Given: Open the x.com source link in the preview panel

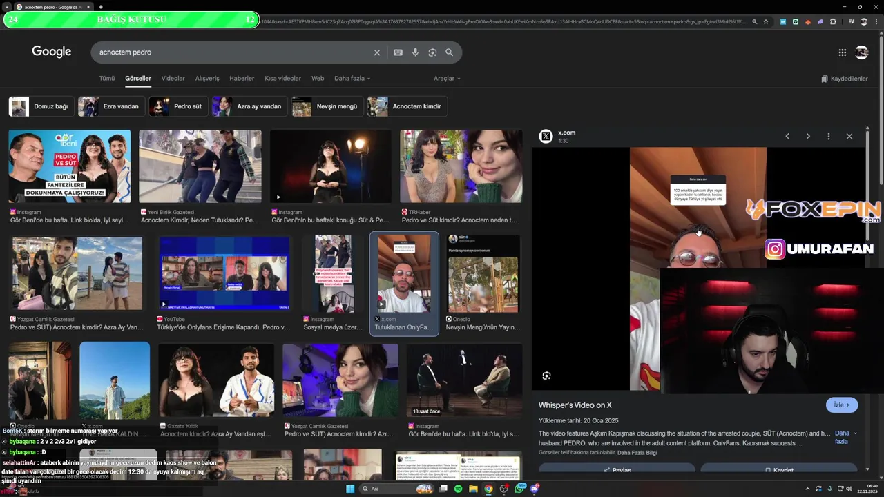Looking at the screenshot, I should tap(566, 133).
